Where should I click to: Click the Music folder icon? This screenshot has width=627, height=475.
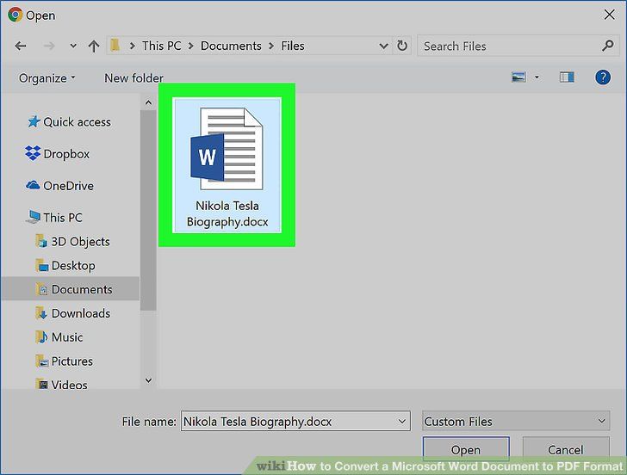(41, 337)
